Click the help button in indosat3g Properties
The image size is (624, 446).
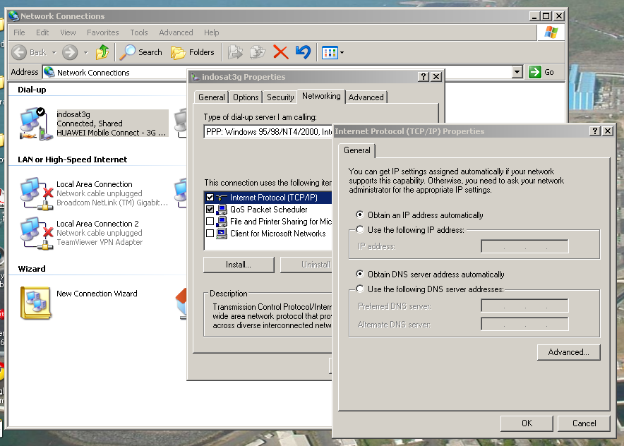pos(424,76)
